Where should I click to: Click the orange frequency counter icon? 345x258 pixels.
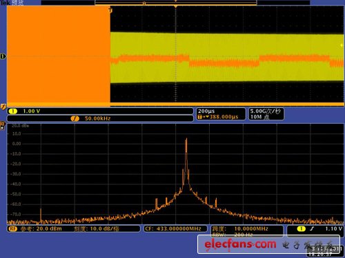pos(75,118)
